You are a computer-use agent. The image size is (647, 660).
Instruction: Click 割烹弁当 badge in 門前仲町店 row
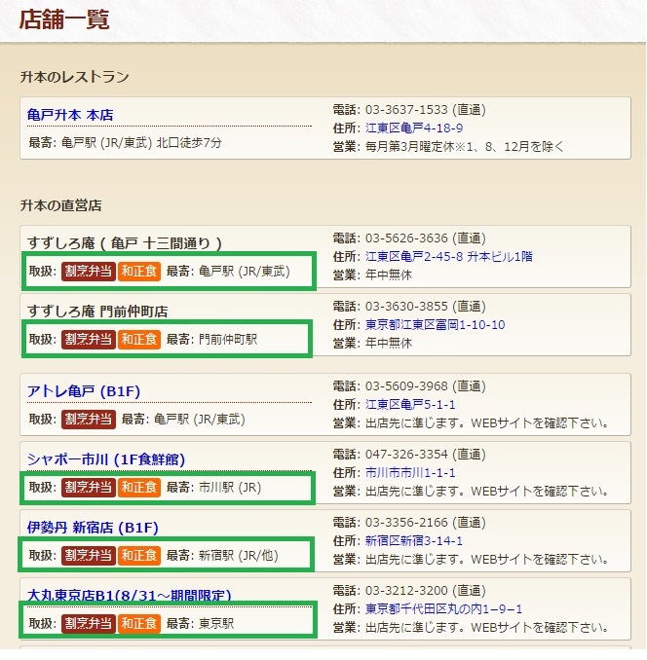89,340
